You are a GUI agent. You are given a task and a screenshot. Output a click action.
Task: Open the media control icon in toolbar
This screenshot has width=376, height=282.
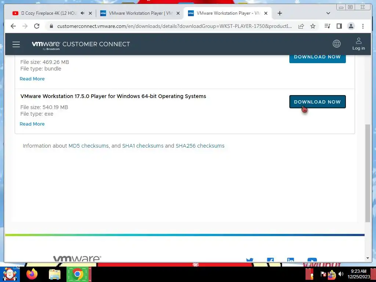click(x=327, y=26)
